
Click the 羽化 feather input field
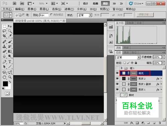point(44,15)
